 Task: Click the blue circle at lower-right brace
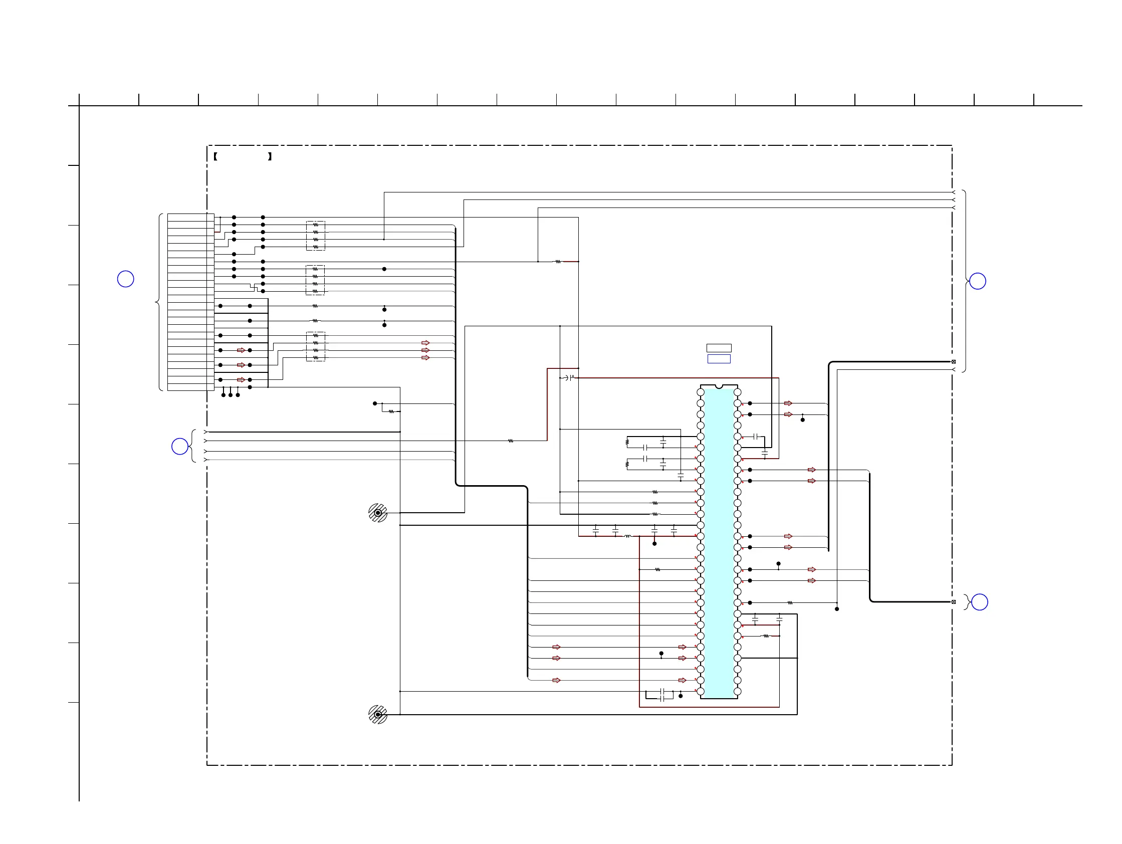click(x=980, y=602)
